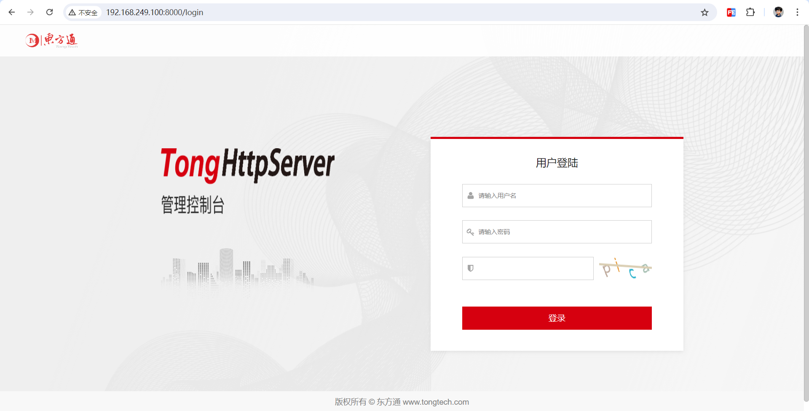Reload the login page

[x=49, y=12]
